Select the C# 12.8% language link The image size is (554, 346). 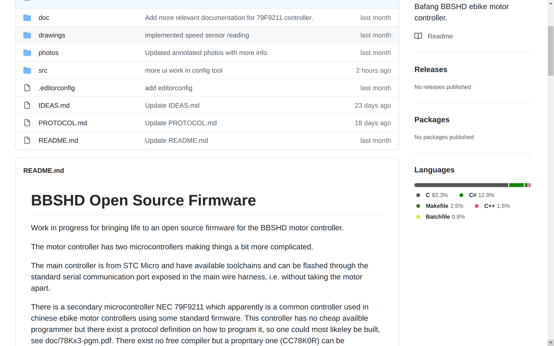tap(481, 195)
